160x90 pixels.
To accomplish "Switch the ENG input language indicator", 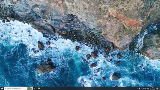I will [148, 88].
